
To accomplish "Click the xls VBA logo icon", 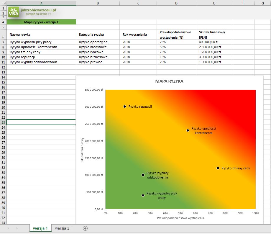I will [14, 12].
